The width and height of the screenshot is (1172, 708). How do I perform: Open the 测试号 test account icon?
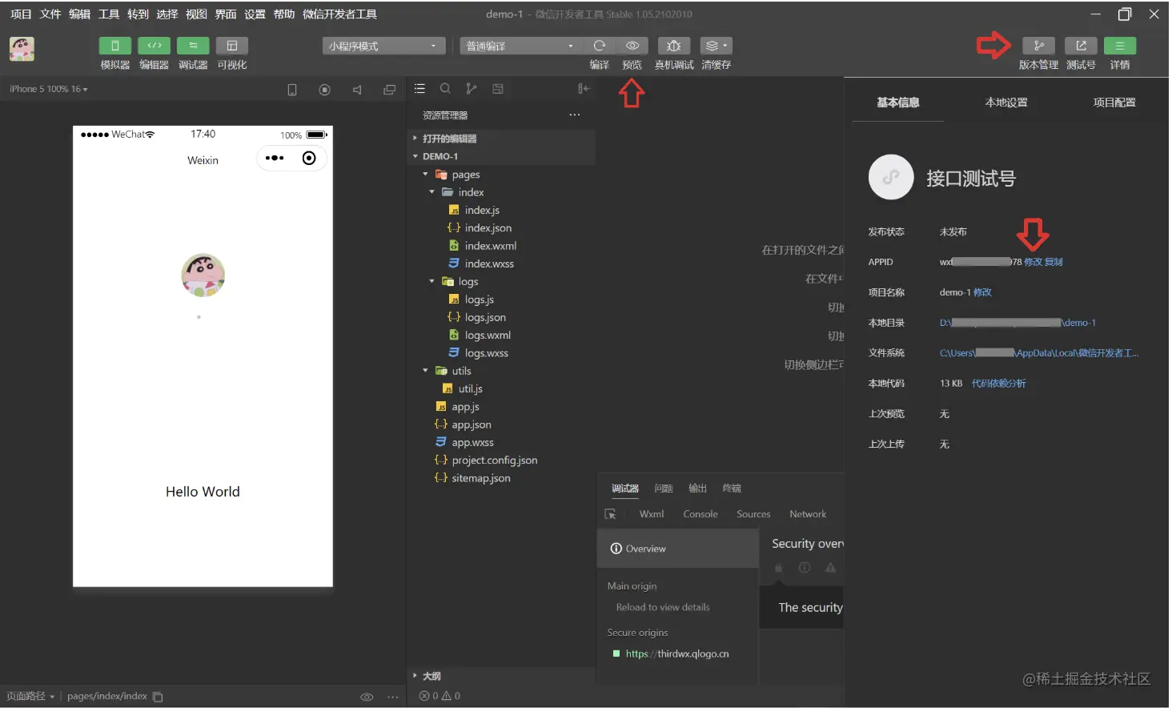click(x=1081, y=46)
